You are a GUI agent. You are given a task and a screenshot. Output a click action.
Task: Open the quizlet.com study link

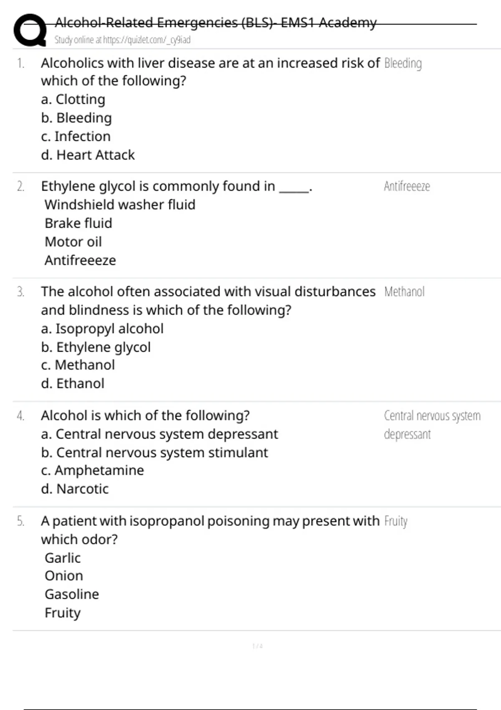click(122, 40)
